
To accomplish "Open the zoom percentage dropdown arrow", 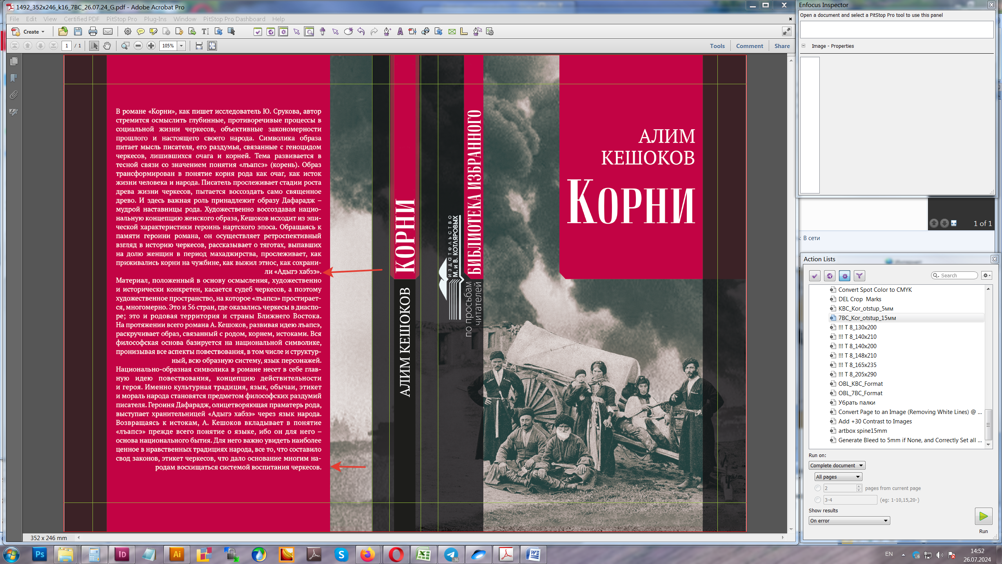I will 182,46.
